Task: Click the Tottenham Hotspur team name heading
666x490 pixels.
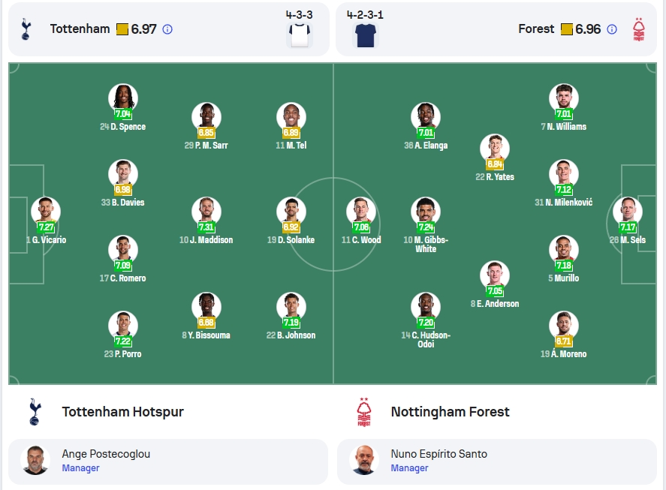Action: click(x=122, y=412)
